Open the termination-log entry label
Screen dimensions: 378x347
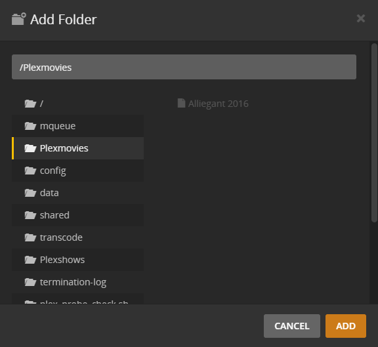[x=73, y=283]
